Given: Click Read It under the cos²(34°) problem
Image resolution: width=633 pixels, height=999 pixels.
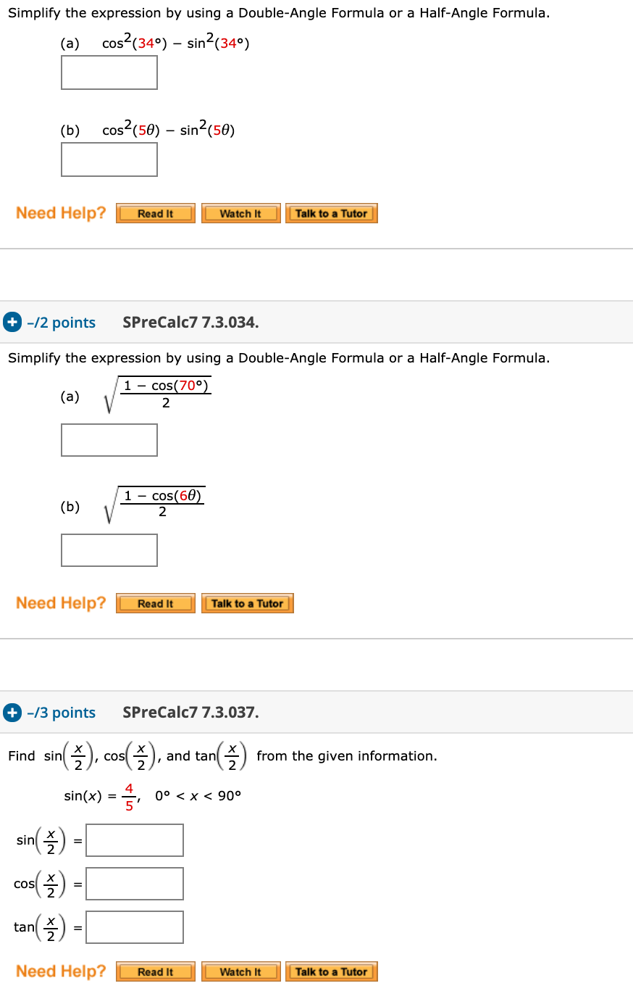Looking at the screenshot, I should click(x=156, y=213).
